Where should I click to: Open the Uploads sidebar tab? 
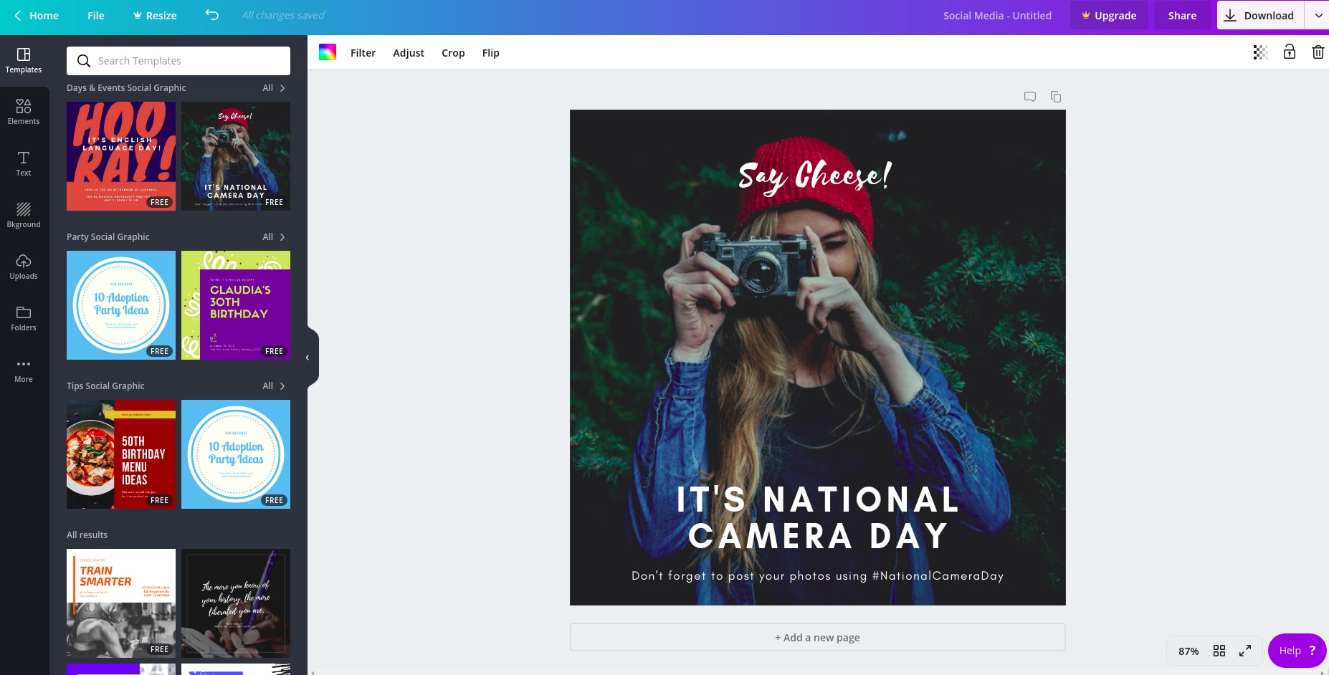[x=24, y=267]
